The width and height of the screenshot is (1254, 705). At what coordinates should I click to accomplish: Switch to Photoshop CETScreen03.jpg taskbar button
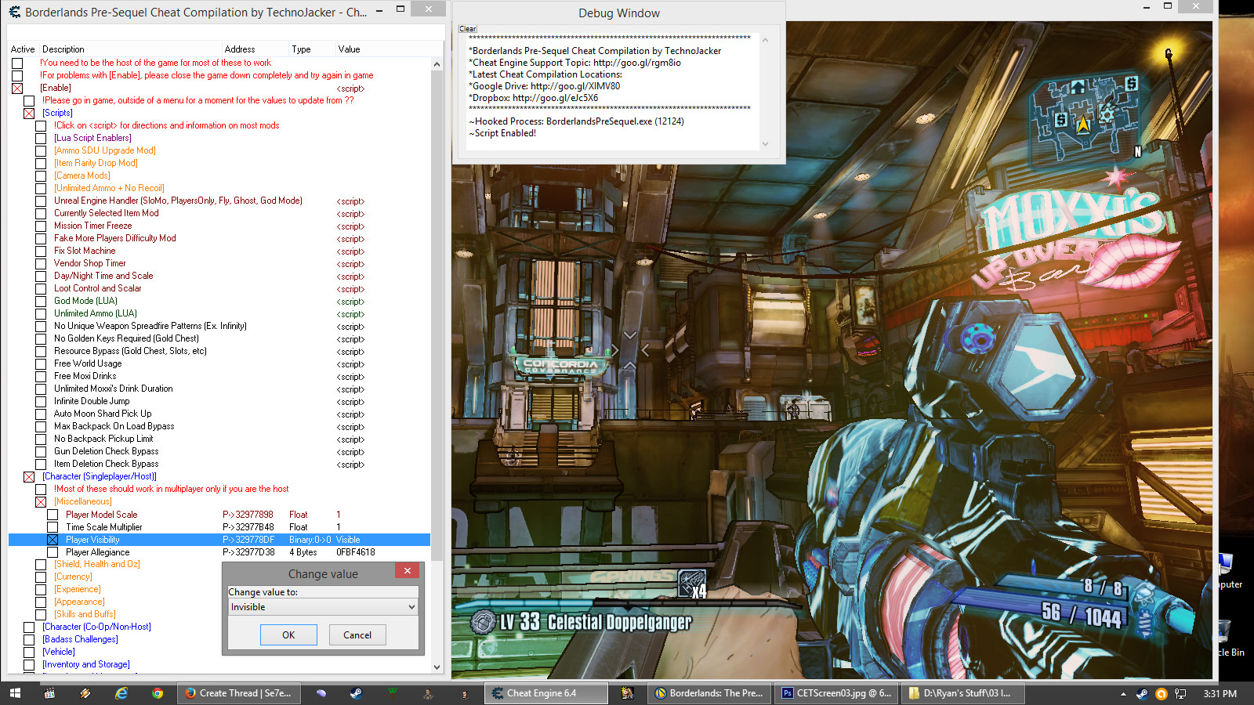(835, 693)
